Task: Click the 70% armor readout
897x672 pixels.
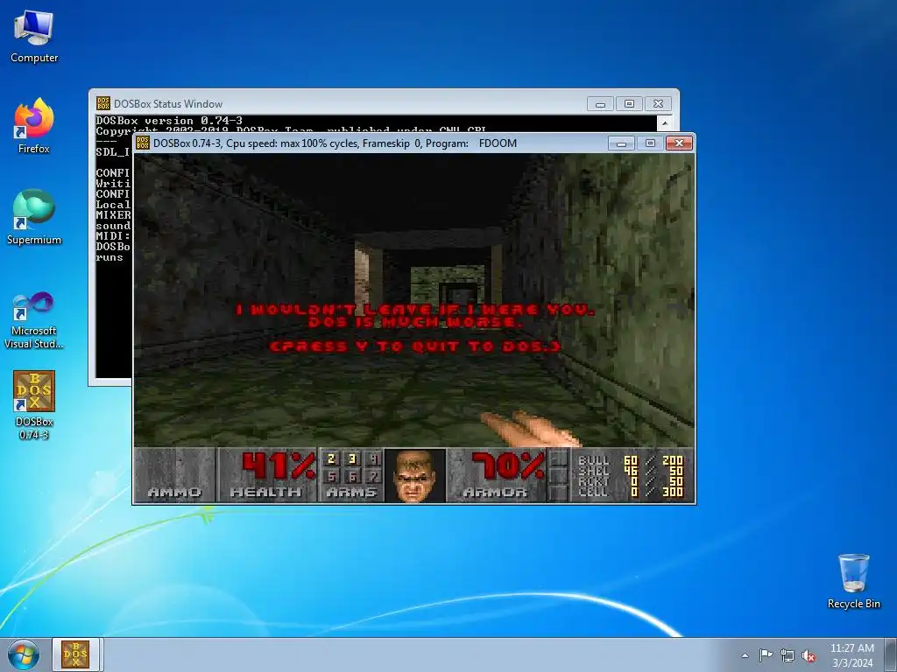Action: point(507,465)
